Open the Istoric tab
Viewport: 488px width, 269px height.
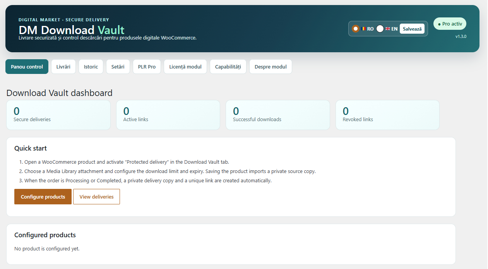coord(91,67)
